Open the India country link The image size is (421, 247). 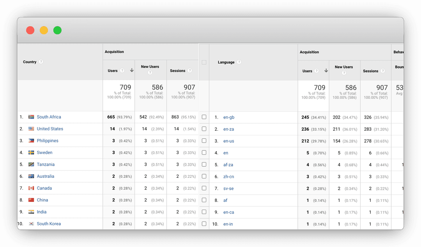tap(42, 212)
